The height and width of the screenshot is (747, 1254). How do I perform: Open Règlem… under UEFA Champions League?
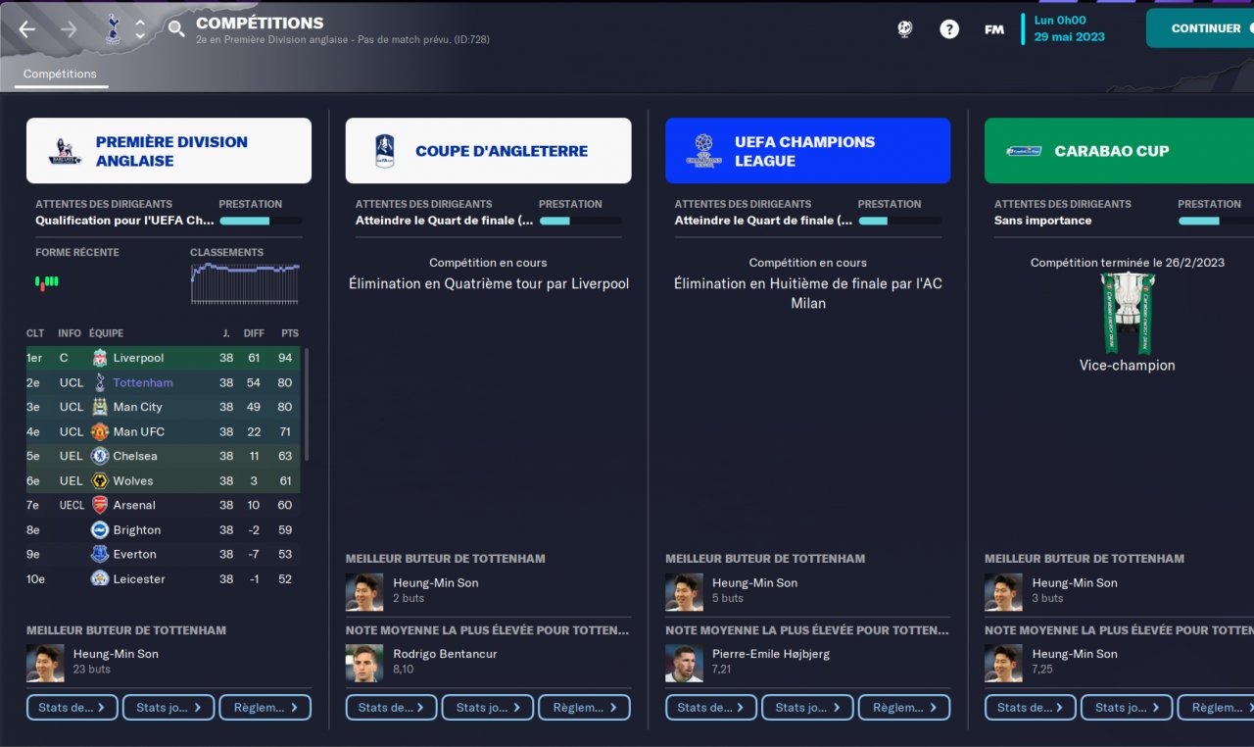[904, 707]
